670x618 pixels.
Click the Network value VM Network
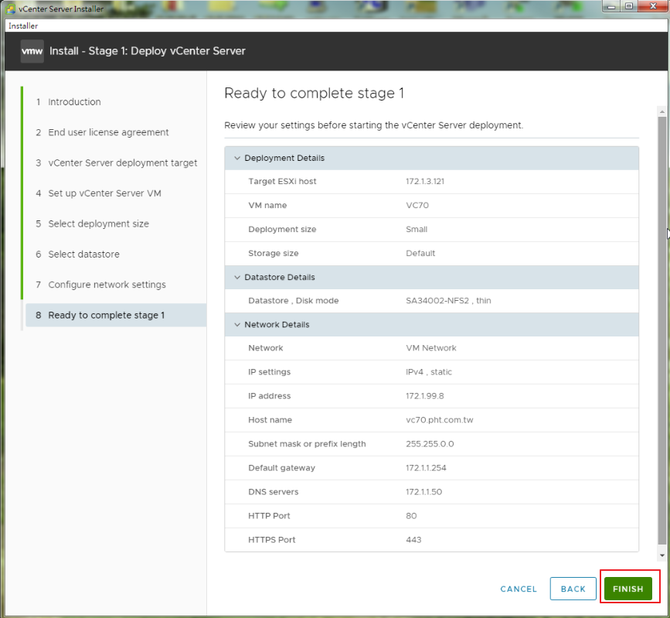click(430, 348)
